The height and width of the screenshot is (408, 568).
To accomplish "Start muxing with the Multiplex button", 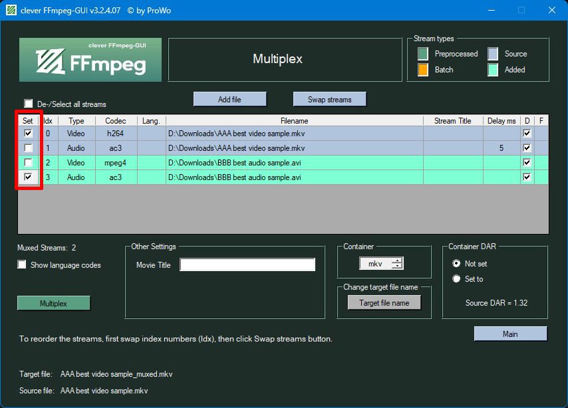I will (54, 304).
